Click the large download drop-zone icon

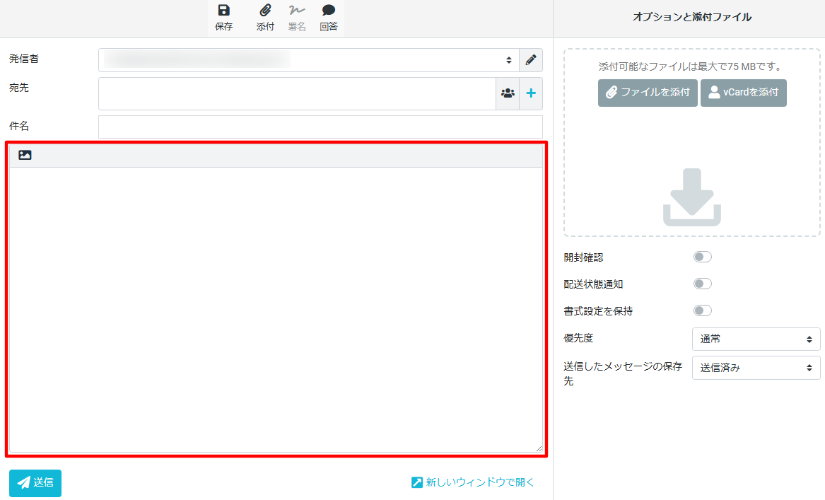[692, 197]
